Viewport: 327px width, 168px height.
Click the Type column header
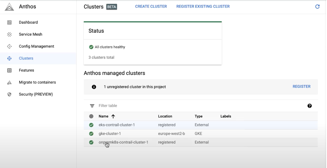(198, 116)
